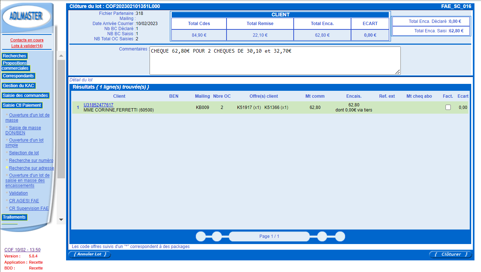Screen dimensions: 481x272
Task: Click the Mailing column header in results
Action: (x=203, y=96)
